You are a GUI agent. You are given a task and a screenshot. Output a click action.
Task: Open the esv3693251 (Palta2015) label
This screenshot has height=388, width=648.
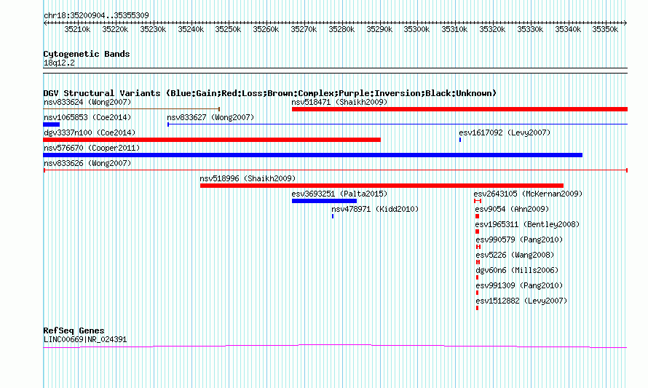click(x=339, y=194)
